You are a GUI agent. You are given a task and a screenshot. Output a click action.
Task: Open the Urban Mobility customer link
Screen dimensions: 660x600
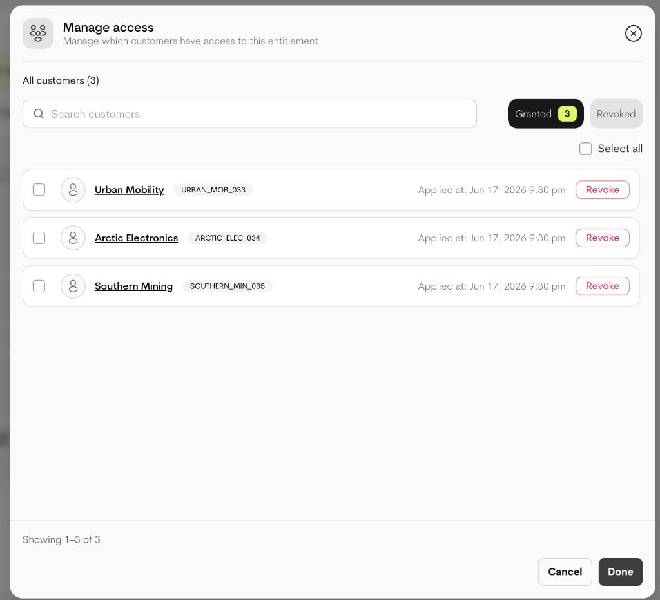coord(129,190)
